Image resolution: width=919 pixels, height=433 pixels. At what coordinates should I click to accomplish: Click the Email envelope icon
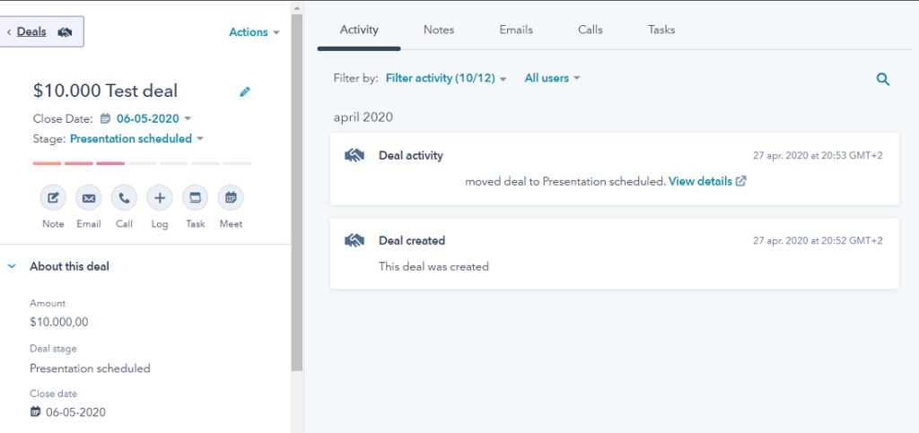(x=89, y=198)
